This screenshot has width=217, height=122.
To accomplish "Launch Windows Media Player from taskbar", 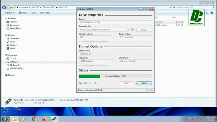I will click(x=24, y=119).
